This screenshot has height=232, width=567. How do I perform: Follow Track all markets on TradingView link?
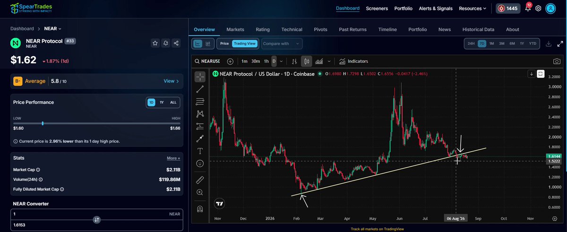coord(377,228)
